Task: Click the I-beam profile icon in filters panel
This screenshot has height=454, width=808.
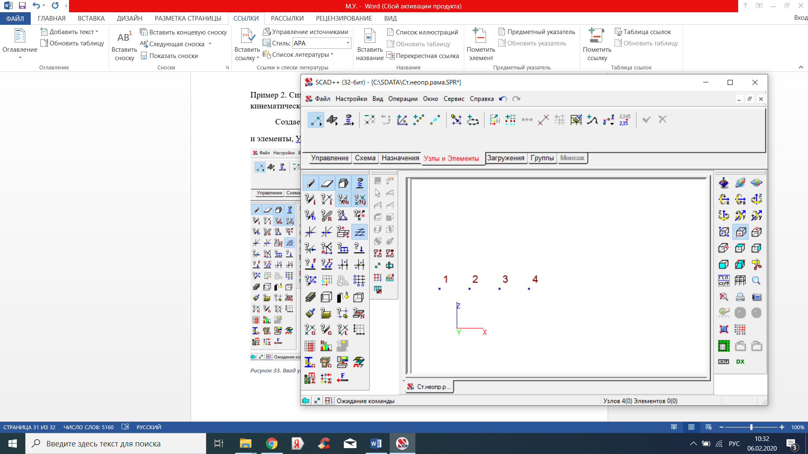Action: [x=311, y=297]
